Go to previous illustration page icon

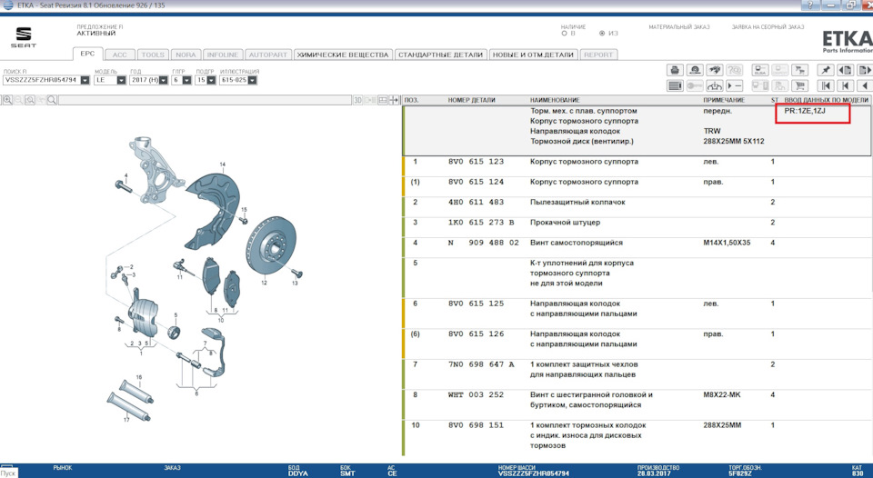[x=845, y=70]
